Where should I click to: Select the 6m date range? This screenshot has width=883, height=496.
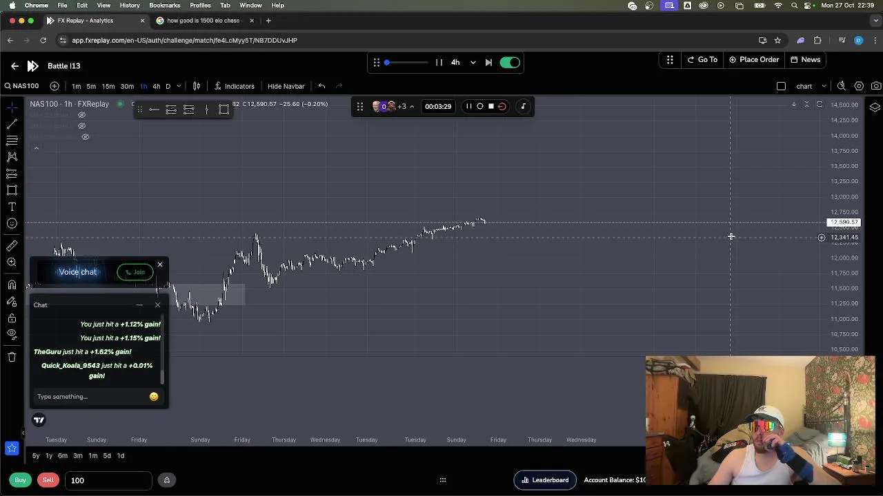(x=63, y=456)
